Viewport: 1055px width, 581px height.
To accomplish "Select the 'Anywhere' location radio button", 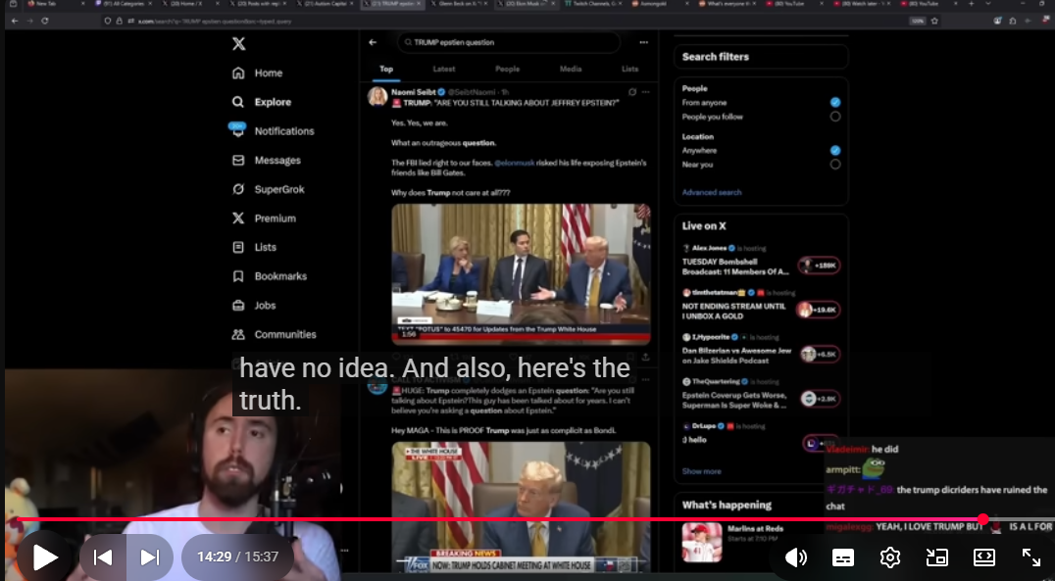I will [835, 151].
